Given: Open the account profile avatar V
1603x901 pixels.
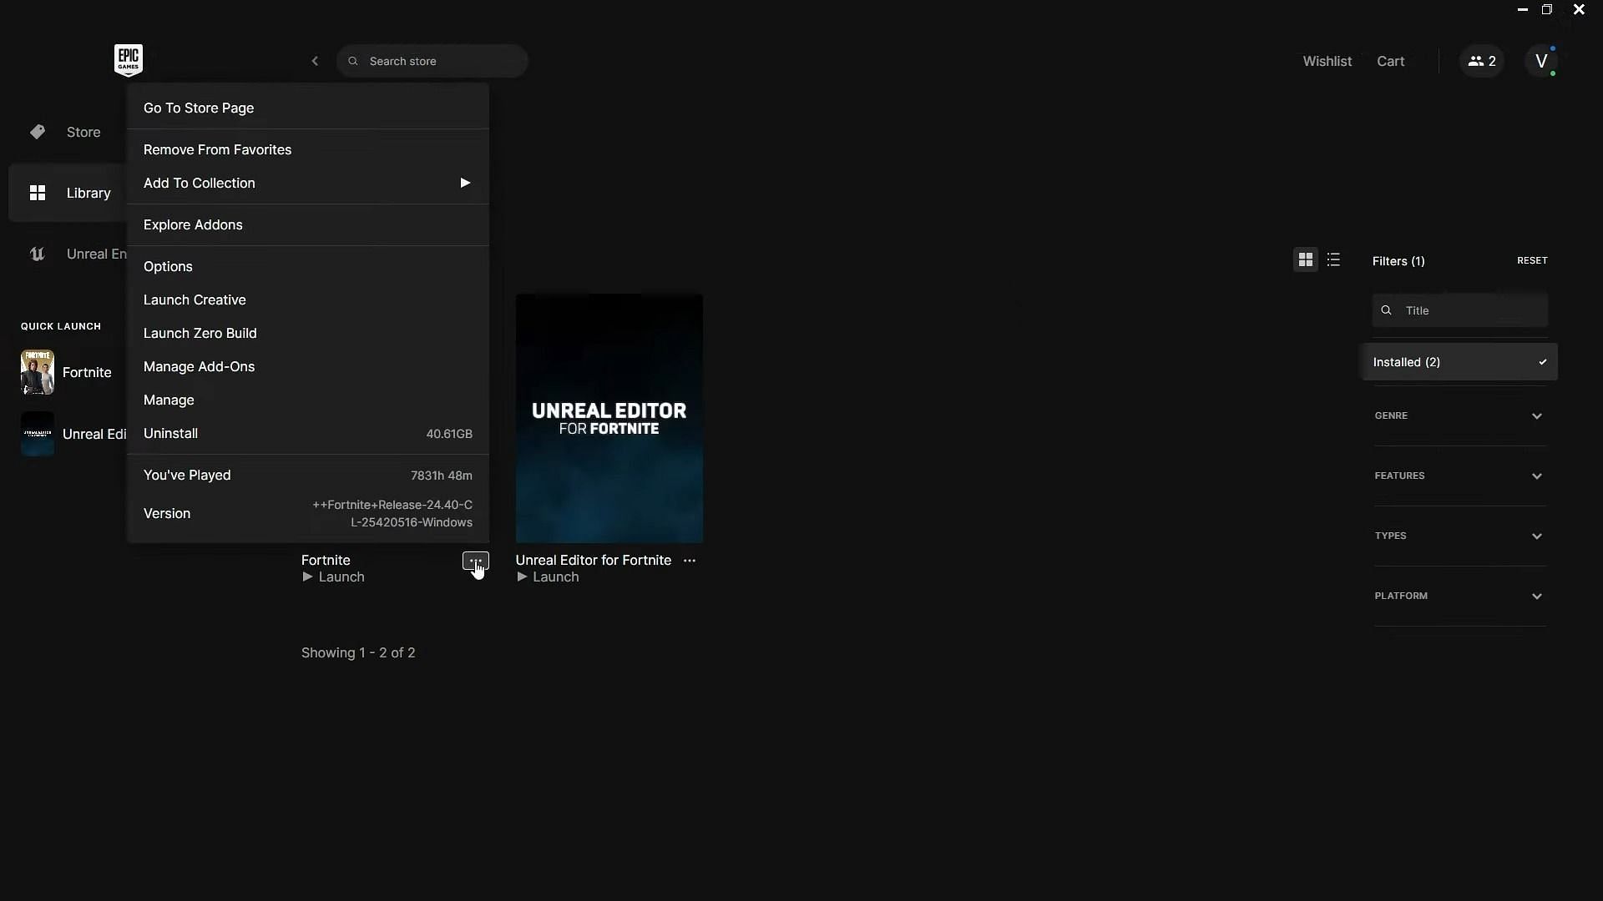Looking at the screenshot, I should click(1541, 61).
